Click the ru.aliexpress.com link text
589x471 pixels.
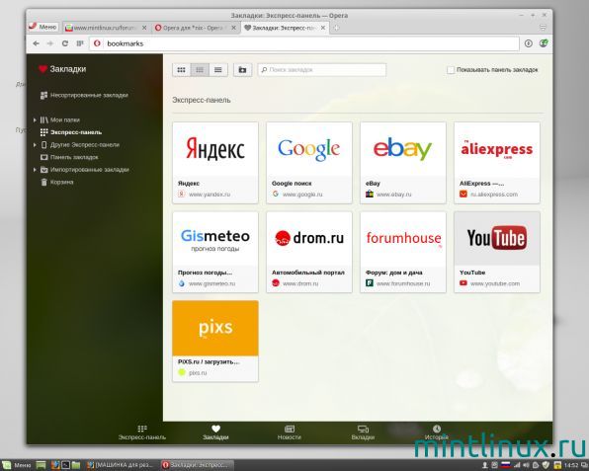[x=494, y=195]
